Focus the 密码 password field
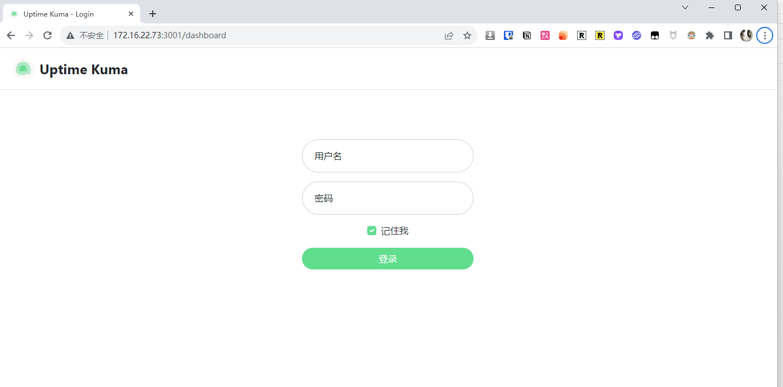Image resolution: width=783 pixels, height=387 pixels. (387, 198)
